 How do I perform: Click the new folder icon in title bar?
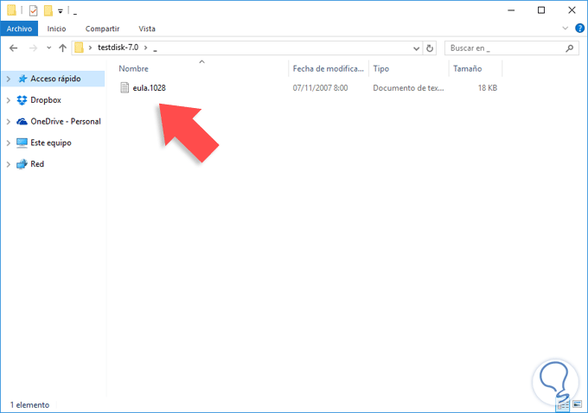48,11
